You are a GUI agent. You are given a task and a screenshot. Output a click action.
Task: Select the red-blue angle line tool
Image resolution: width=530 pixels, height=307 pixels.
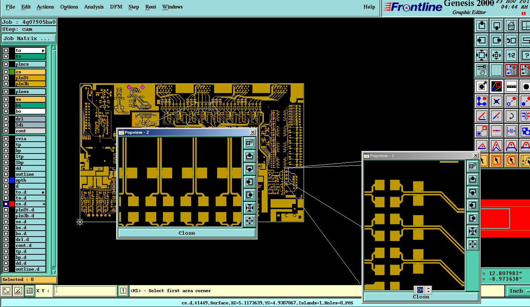pos(482,116)
